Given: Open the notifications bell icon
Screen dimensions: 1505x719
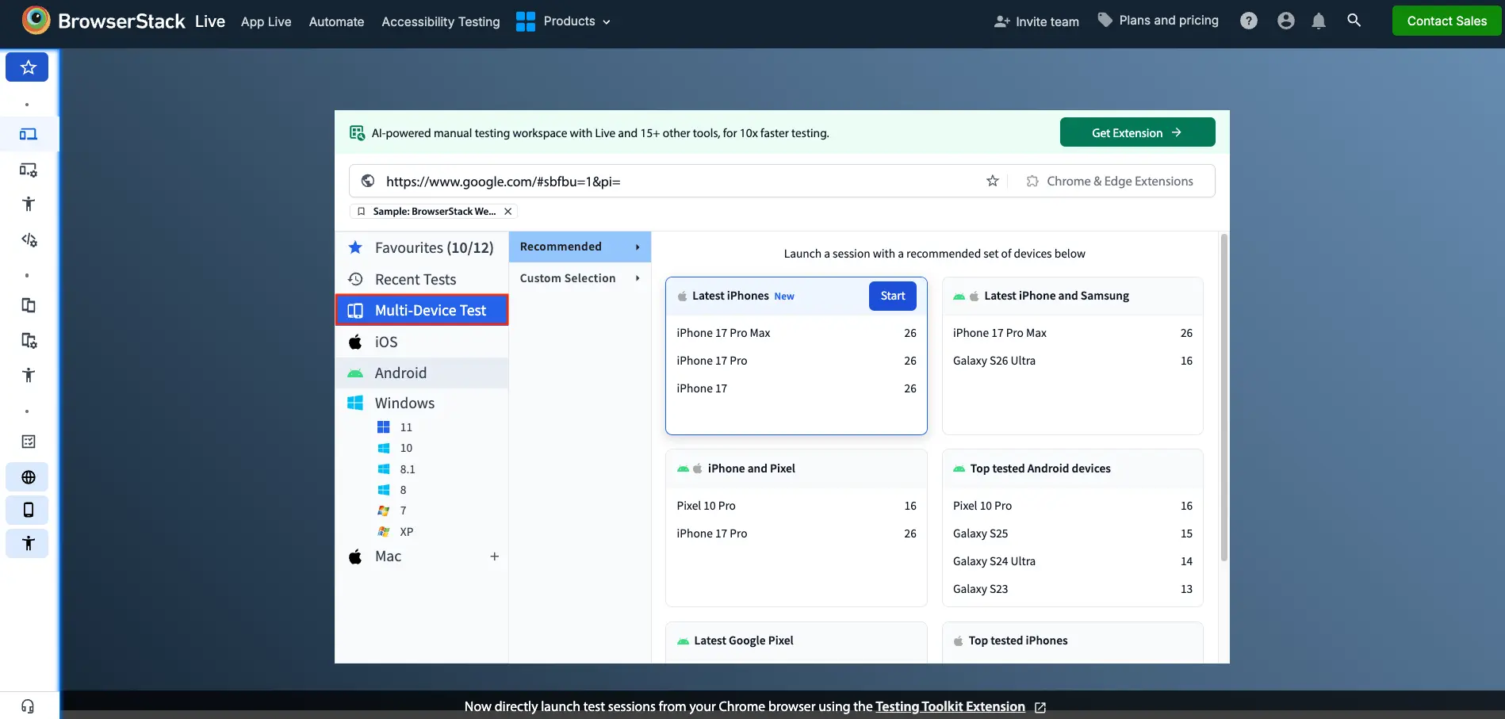Looking at the screenshot, I should coord(1318,21).
